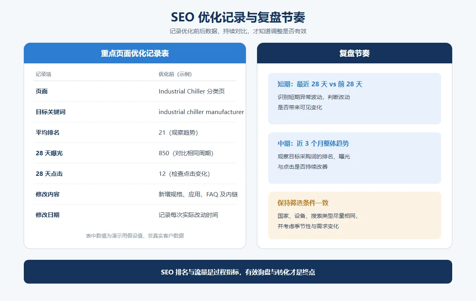Click the text "识别短期异常波动，判断改动"

[x=314, y=97]
